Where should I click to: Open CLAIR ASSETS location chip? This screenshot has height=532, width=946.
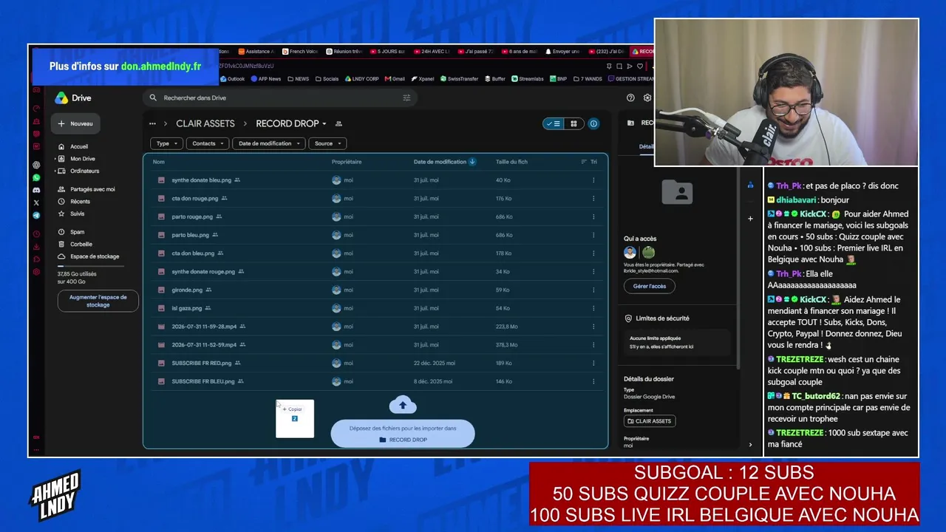pos(650,421)
